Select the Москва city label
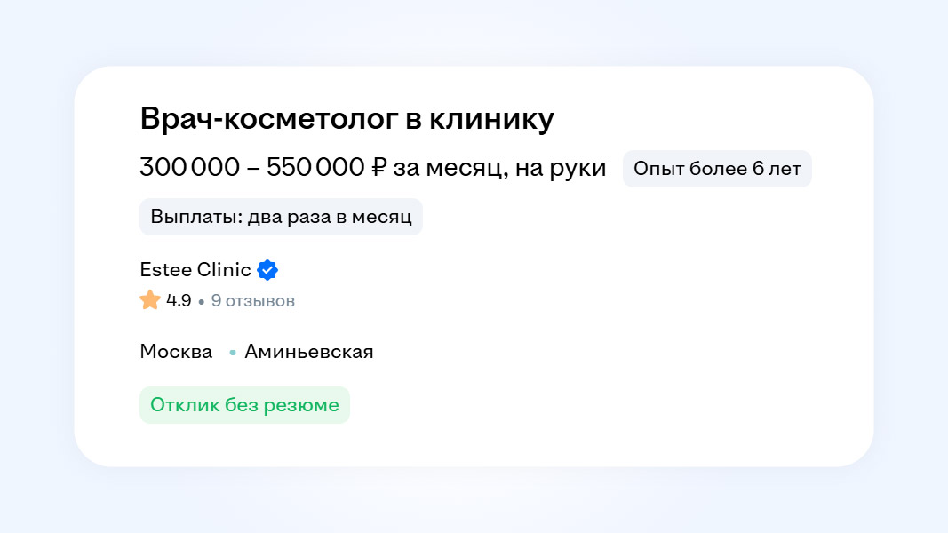Viewport: 948px width, 533px height. coord(176,352)
